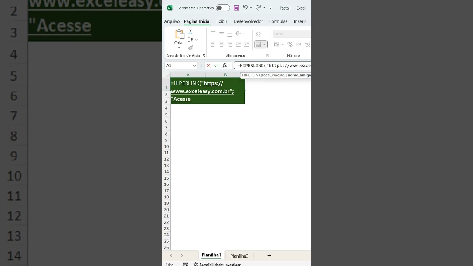
Task: Open Alinhamento dialog launcher
Action: (x=268, y=56)
